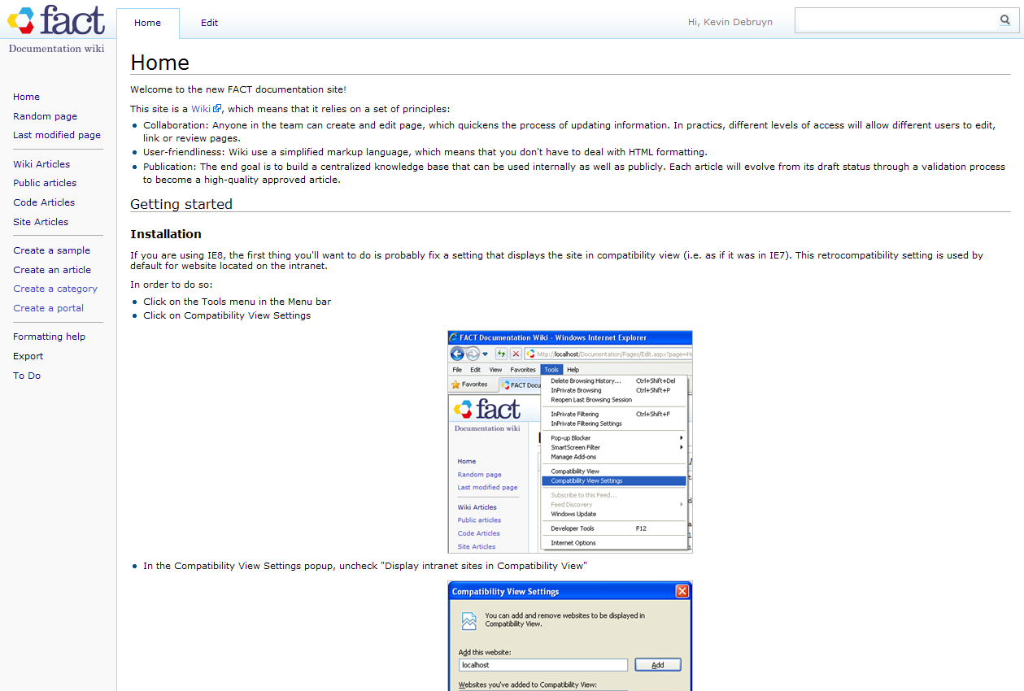
Task: Open Last modified page link
Action: click(x=57, y=135)
